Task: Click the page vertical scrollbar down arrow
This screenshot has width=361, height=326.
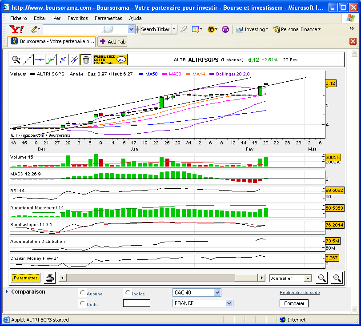Action: tap(355, 310)
